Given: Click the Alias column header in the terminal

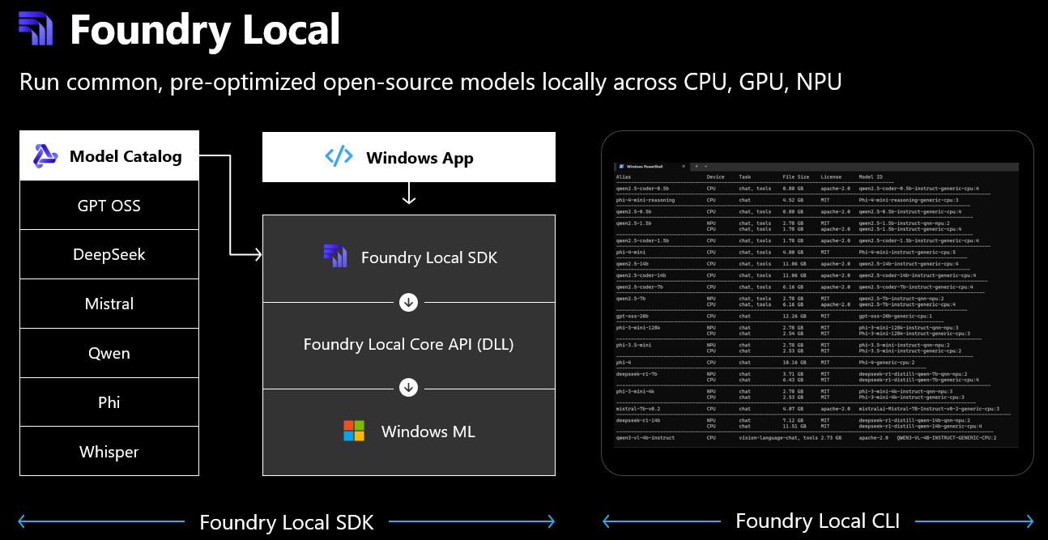Looking at the screenshot, I should pos(624,176).
